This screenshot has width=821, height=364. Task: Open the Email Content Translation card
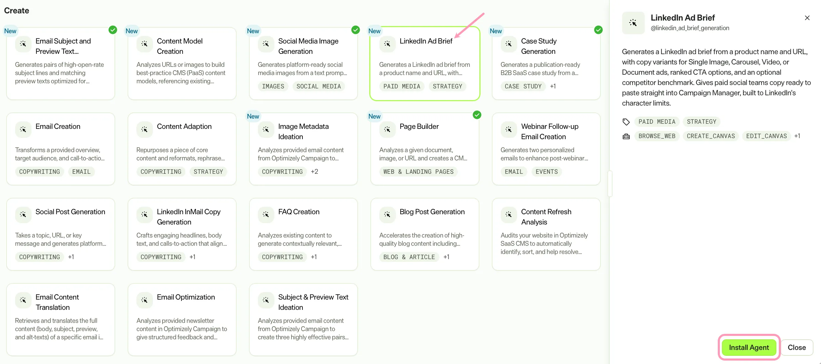[61, 320]
